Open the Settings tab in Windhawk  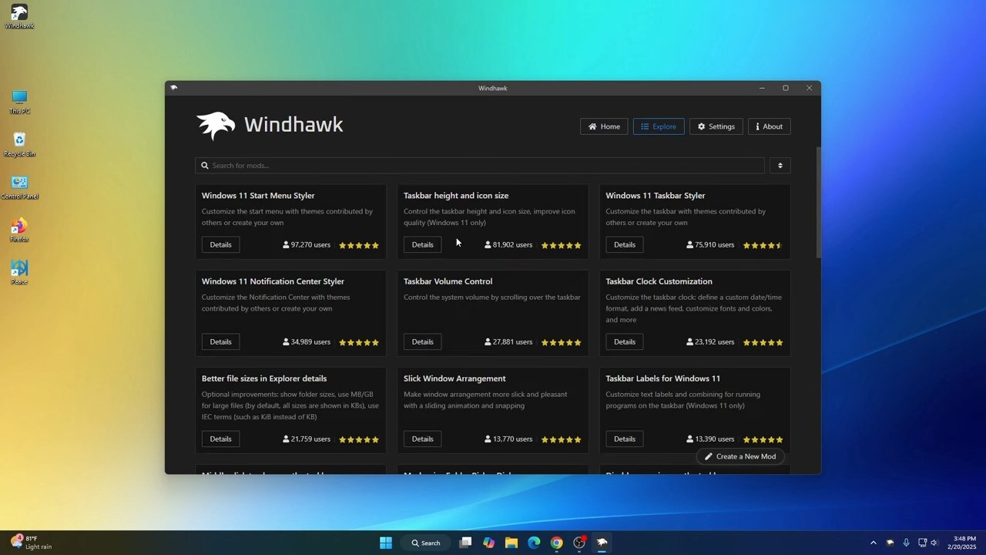[x=716, y=126]
